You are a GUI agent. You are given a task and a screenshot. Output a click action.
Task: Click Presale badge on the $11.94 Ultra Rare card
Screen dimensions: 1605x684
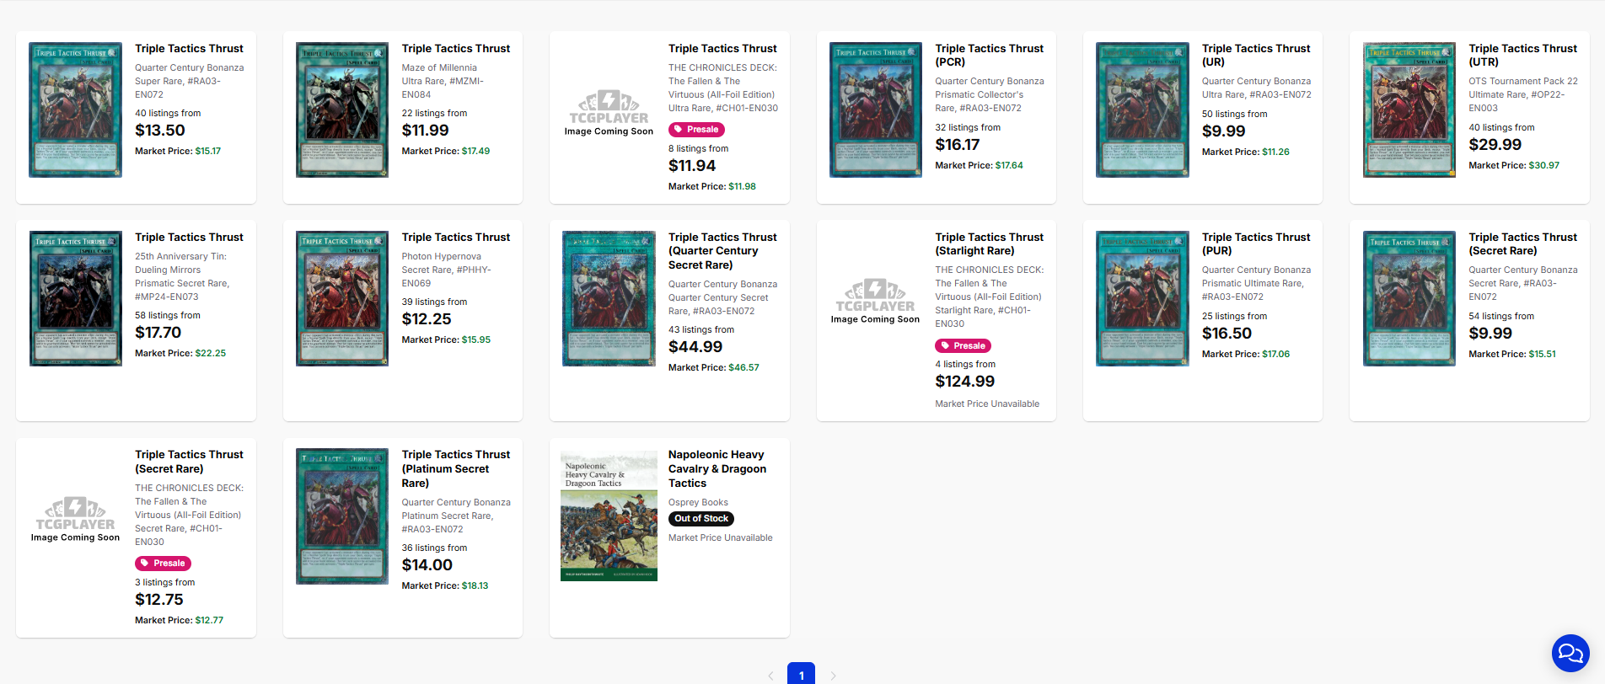click(696, 130)
